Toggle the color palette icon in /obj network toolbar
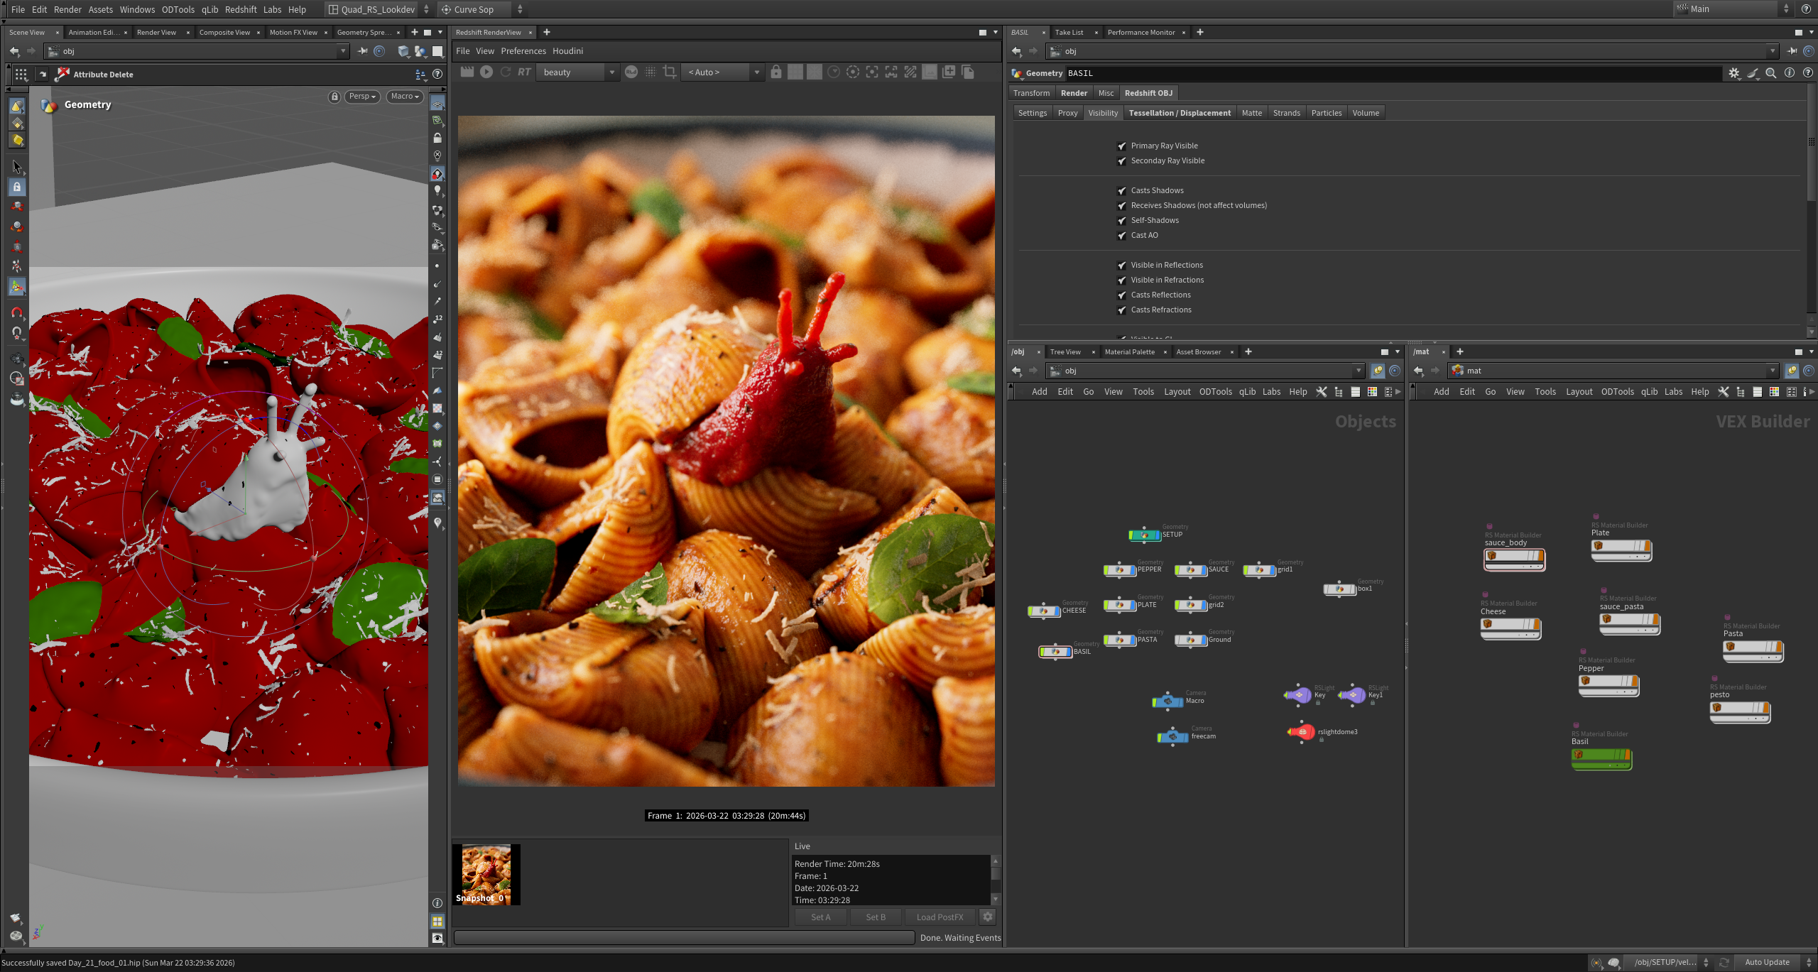 [1372, 392]
